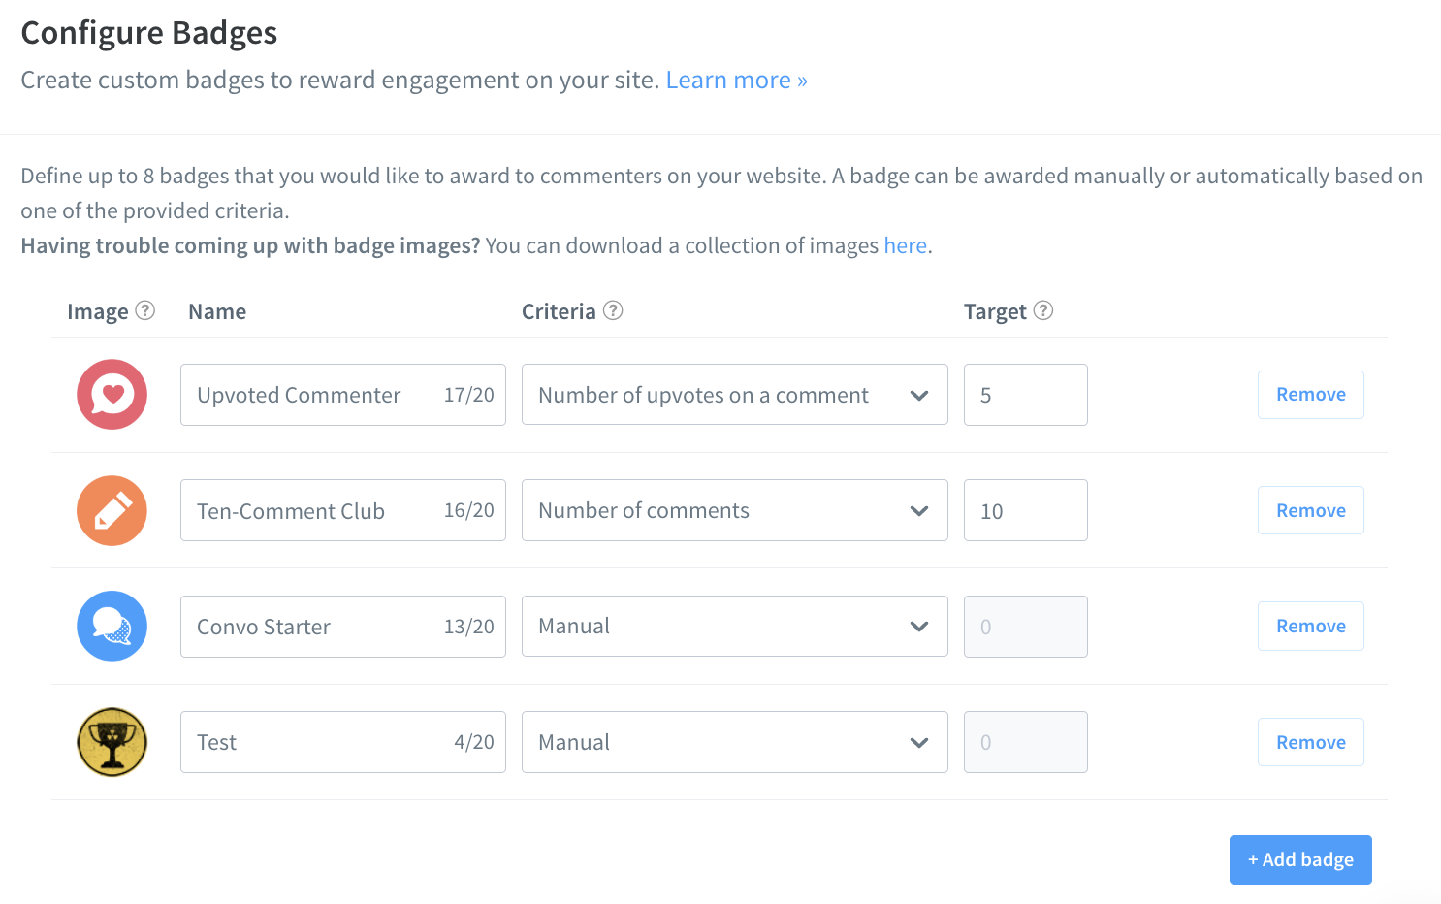Follow the 'here' badge images download link
Image resolution: width=1441 pixels, height=904 pixels.
pyautogui.click(x=905, y=246)
